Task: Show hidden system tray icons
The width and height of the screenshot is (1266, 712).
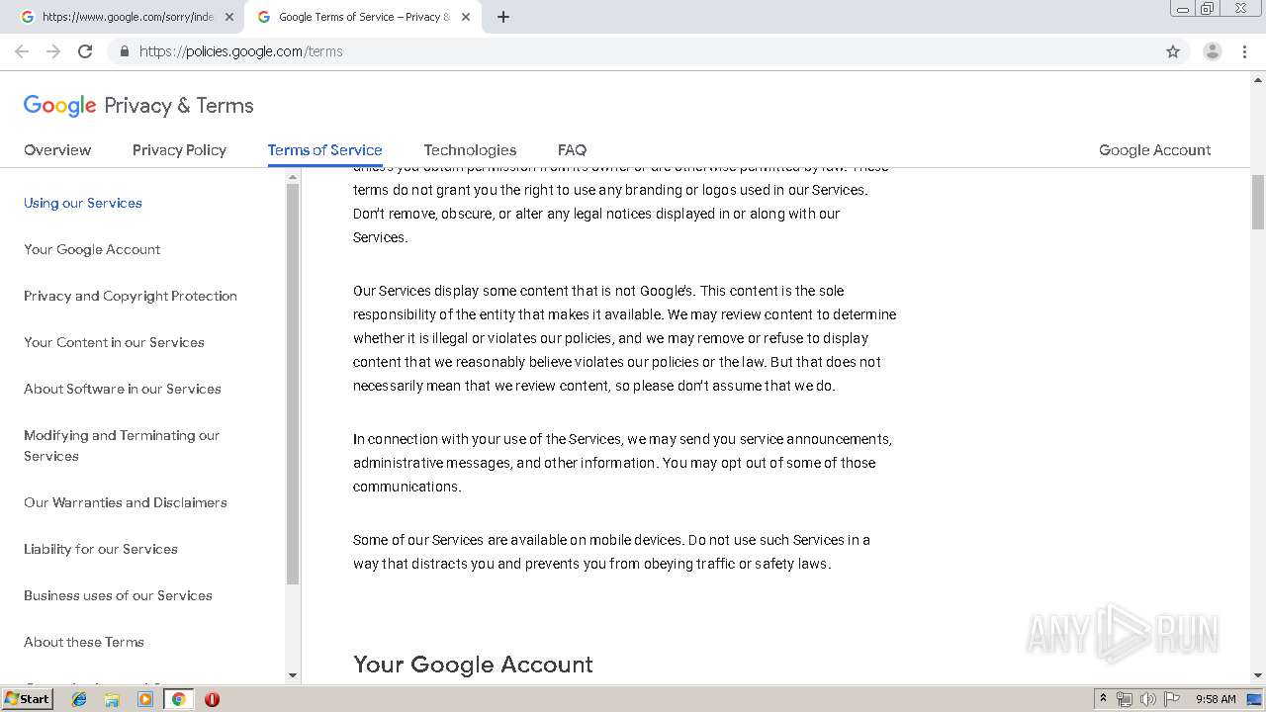Action: coord(1103,699)
